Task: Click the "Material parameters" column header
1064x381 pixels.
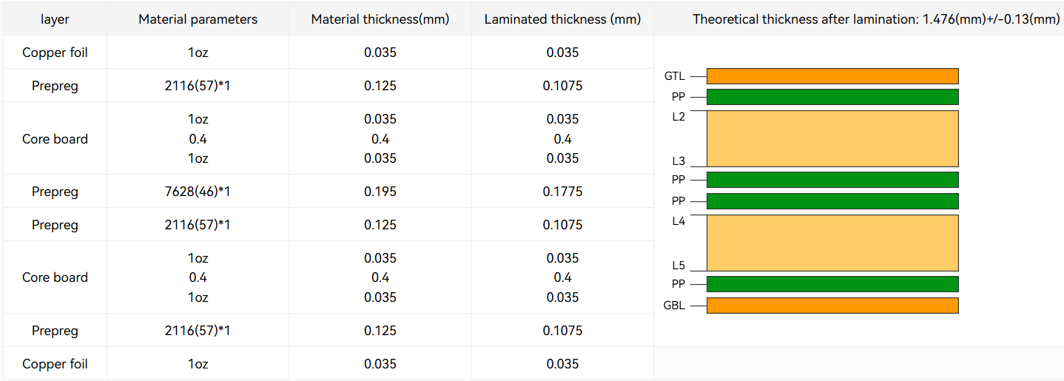Action: [x=198, y=19]
